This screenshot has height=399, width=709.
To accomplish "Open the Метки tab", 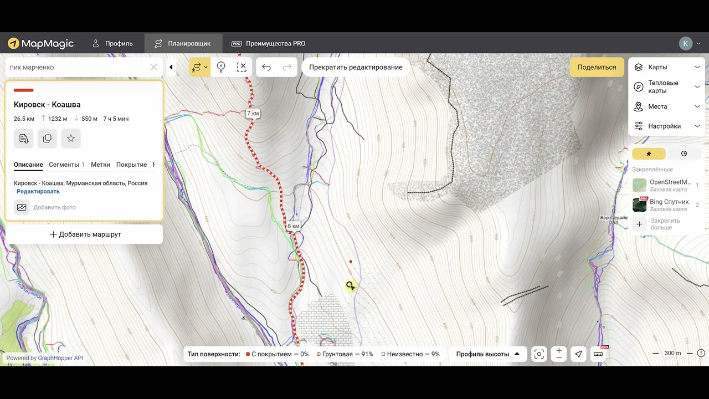I will [x=101, y=165].
